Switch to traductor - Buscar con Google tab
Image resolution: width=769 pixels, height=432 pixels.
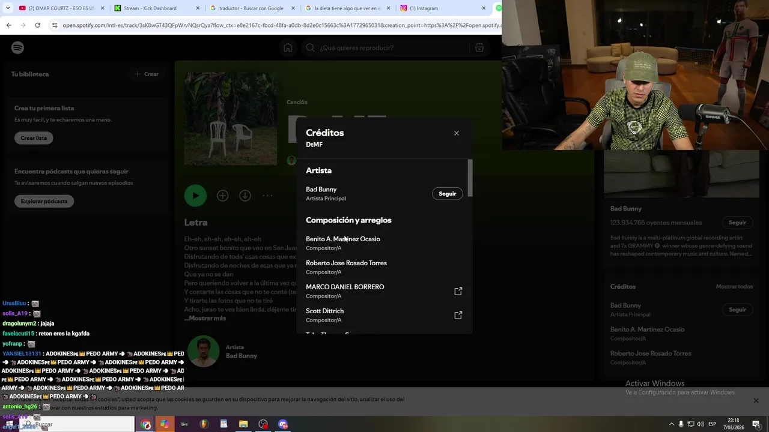point(252,8)
